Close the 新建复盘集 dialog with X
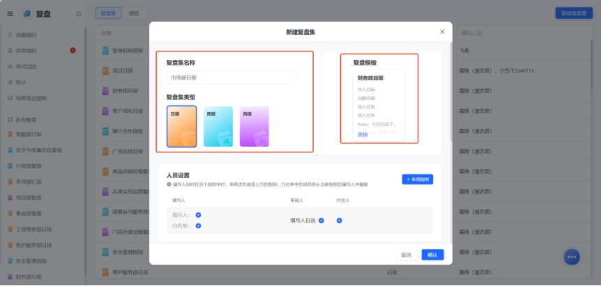Image resolution: width=601 pixels, height=286 pixels. 442,32
